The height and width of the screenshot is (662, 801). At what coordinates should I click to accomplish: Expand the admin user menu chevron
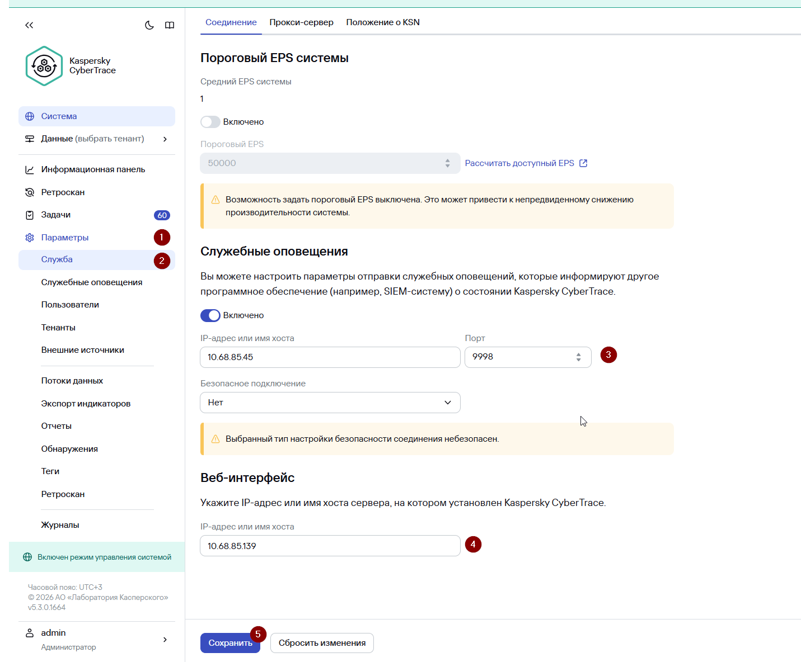tap(165, 639)
